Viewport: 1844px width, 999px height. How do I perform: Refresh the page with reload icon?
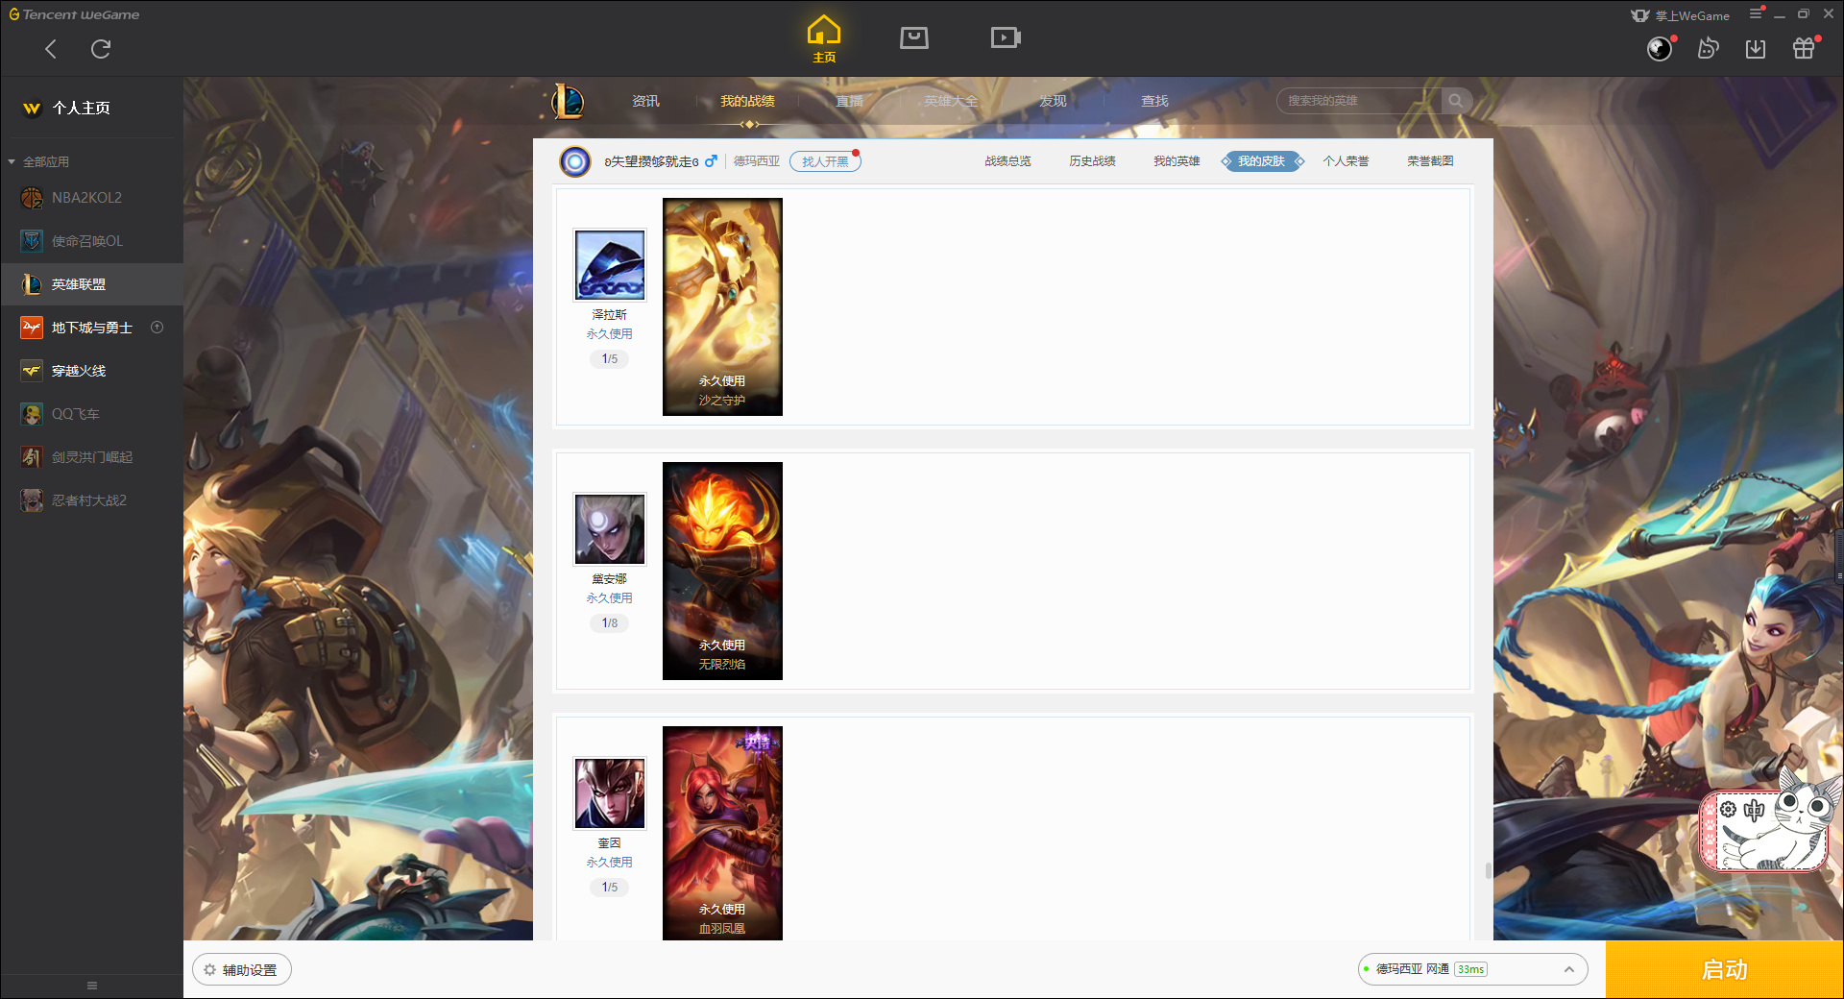[101, 49]
